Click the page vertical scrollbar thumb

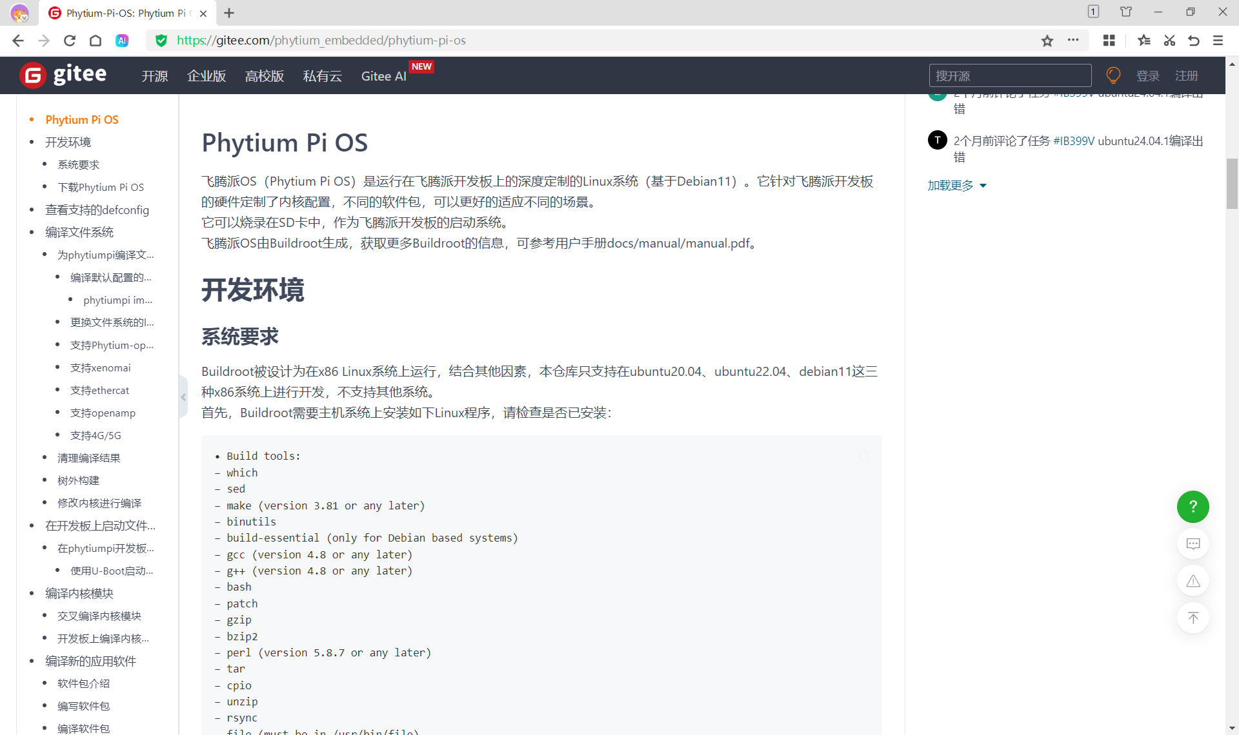click(x=1232, y=184)
